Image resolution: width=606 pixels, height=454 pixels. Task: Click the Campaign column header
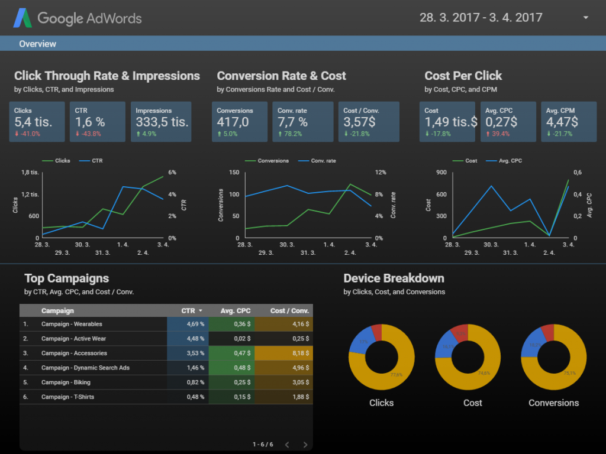tap(57, 310)
